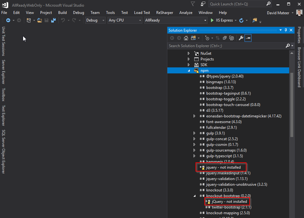Pin the Solution Explorer with the pushpin icon

click(286, 30)
